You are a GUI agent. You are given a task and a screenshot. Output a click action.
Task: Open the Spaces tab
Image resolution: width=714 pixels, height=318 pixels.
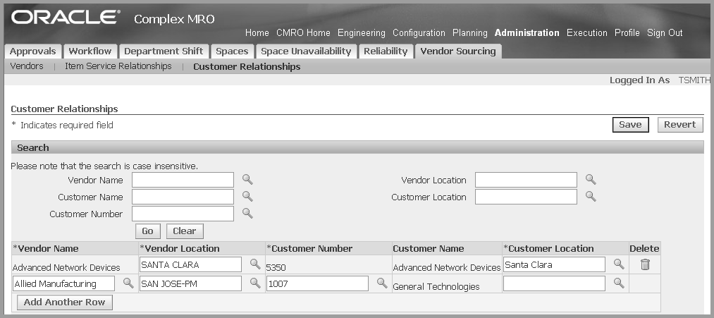pyautogui.click(x=232, y=51)
